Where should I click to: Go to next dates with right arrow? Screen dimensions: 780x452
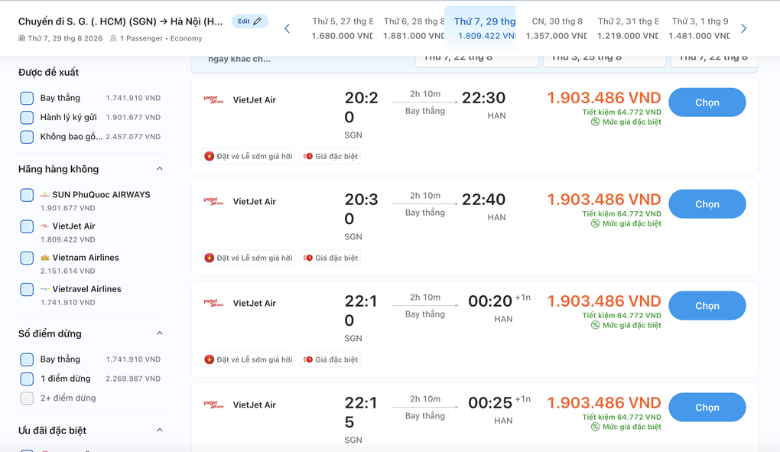(744, 28)
